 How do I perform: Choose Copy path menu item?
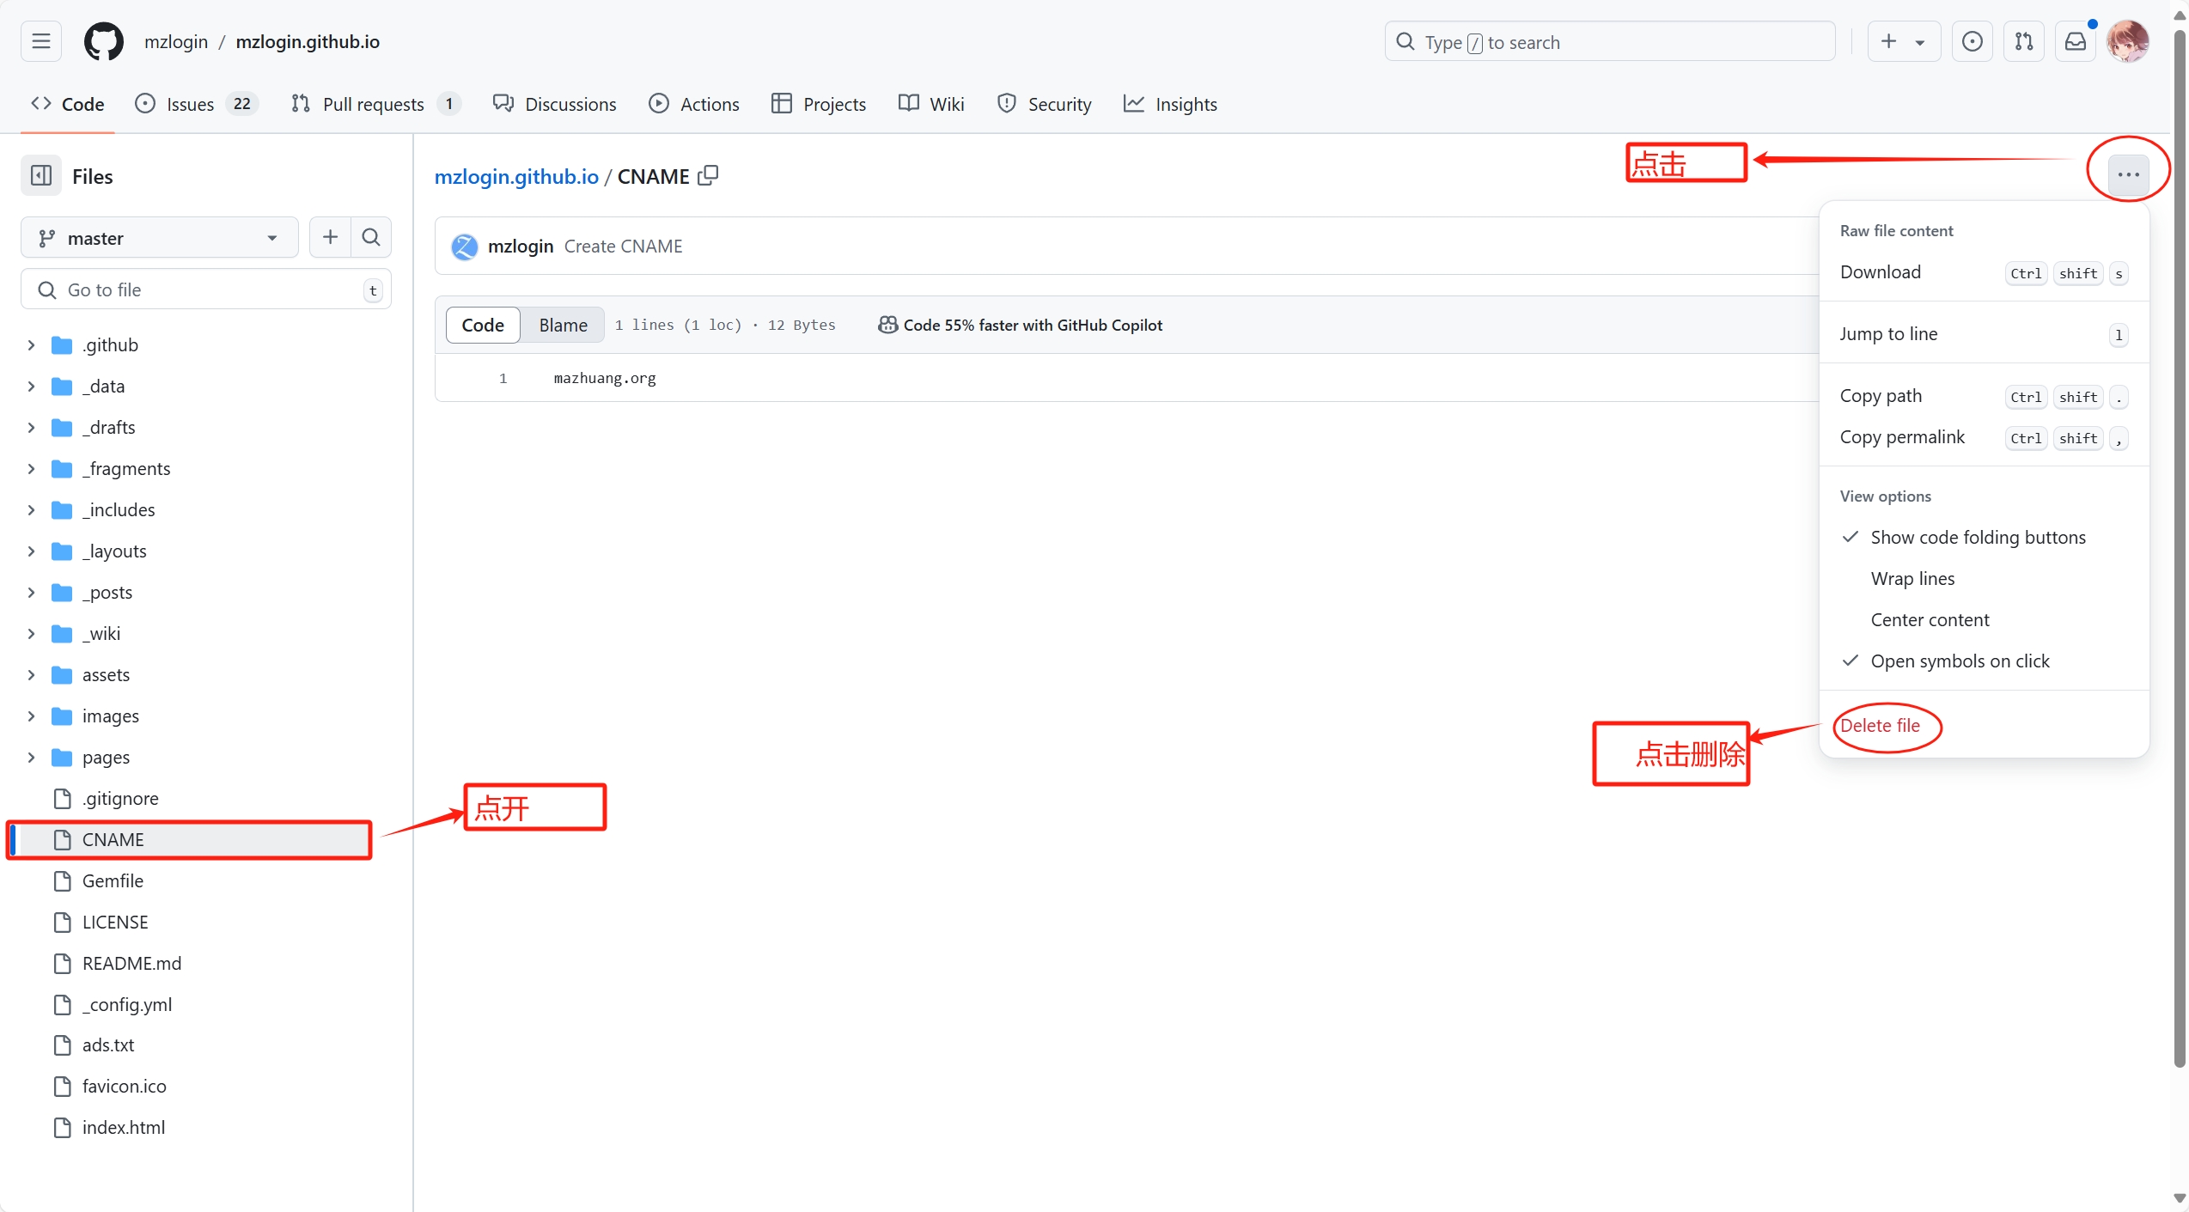1985,396
